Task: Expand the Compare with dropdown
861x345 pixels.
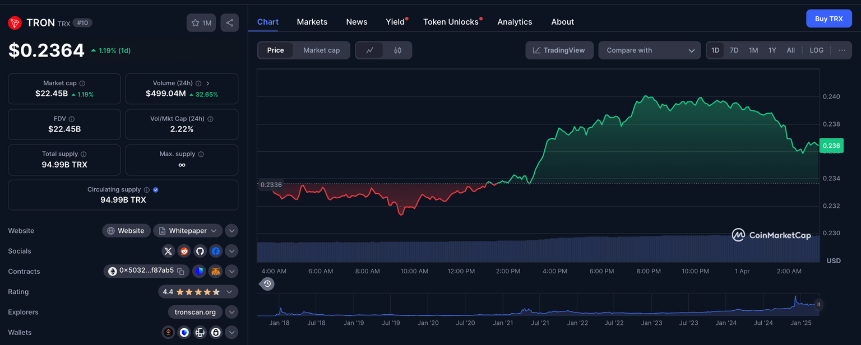Action: coord(649,50)
